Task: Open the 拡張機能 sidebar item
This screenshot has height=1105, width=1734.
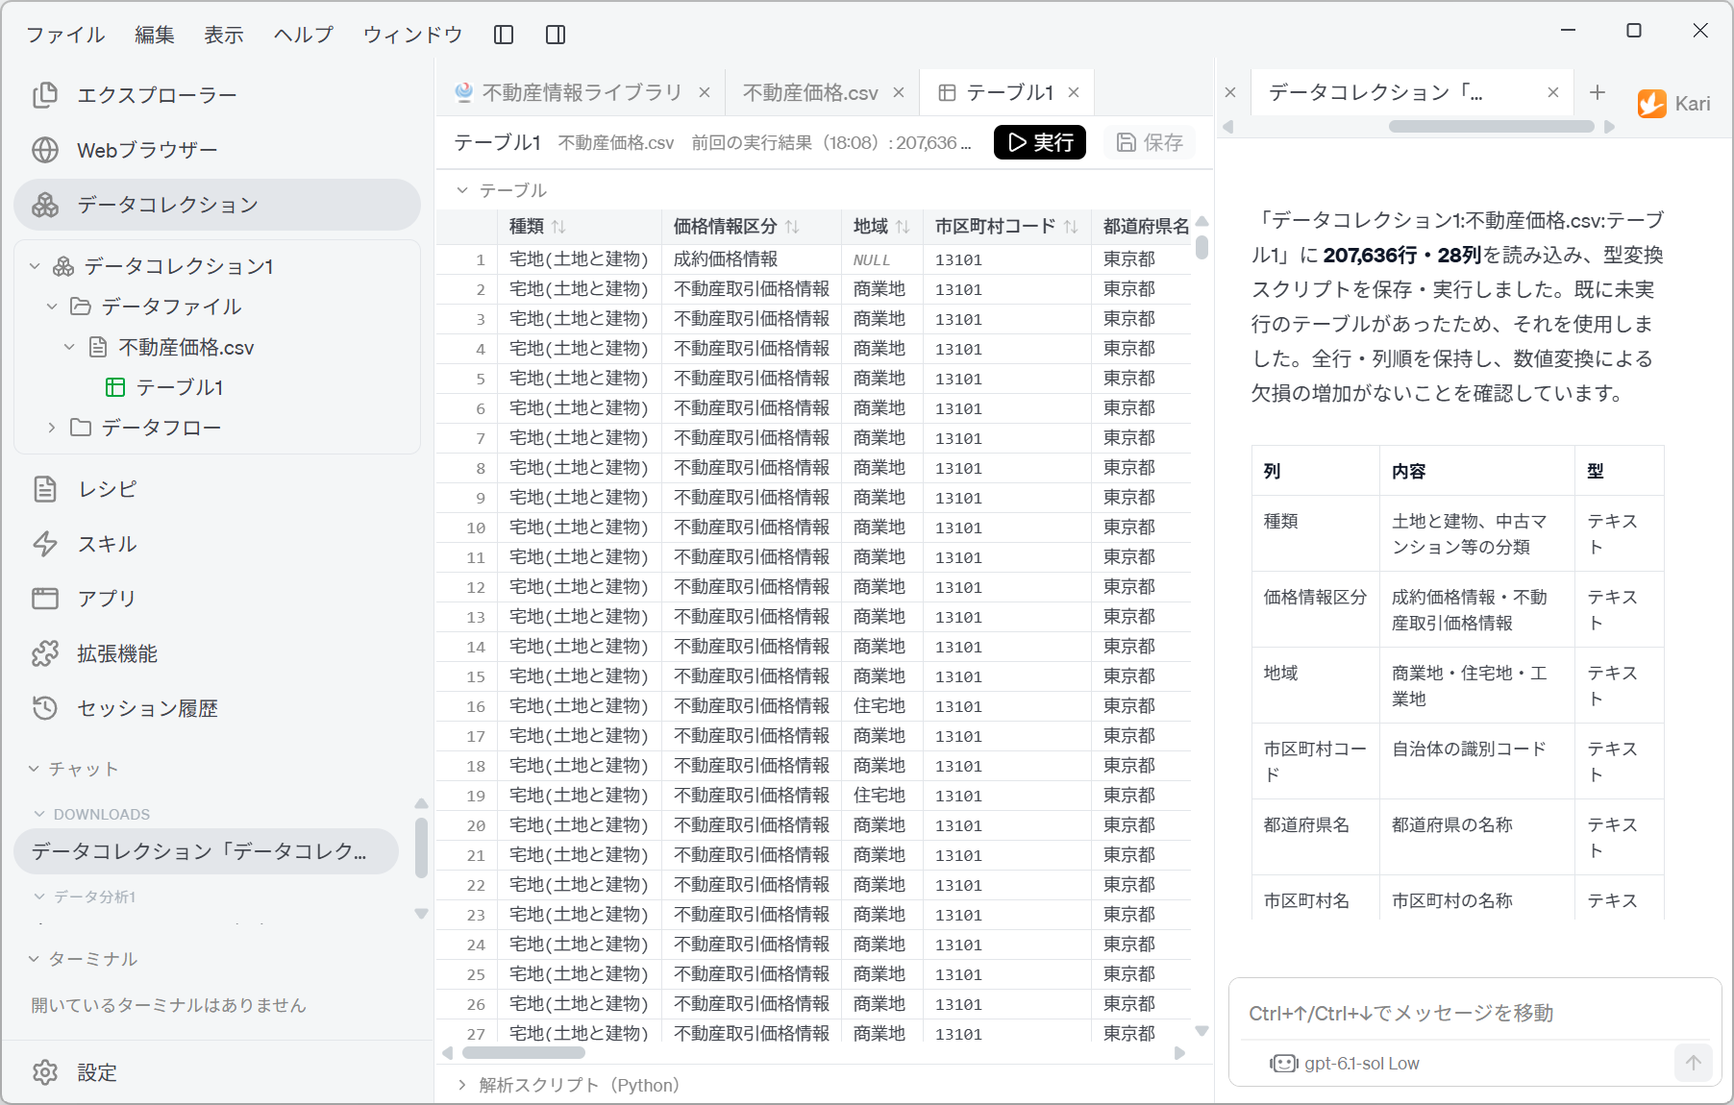Action: pyautogui.click(x=217, y=653)
